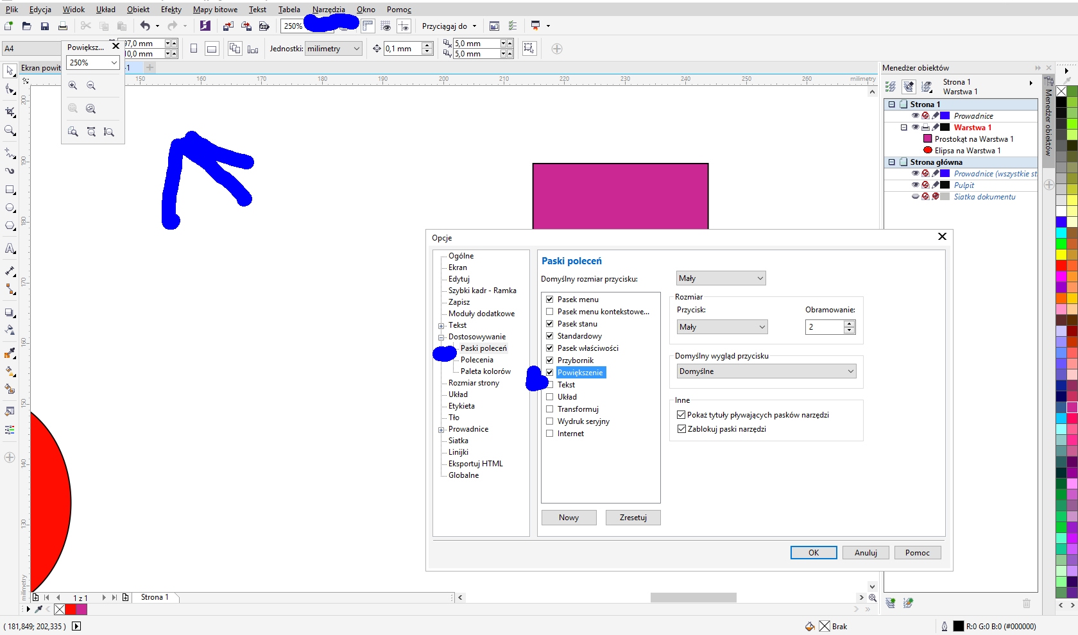Click the Zoom In magnifier icon
The height and width of the screenshot is (635, 1078).
coord(73,85)
